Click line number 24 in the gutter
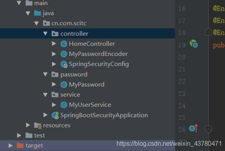The image size is (225, 151). 182,106
